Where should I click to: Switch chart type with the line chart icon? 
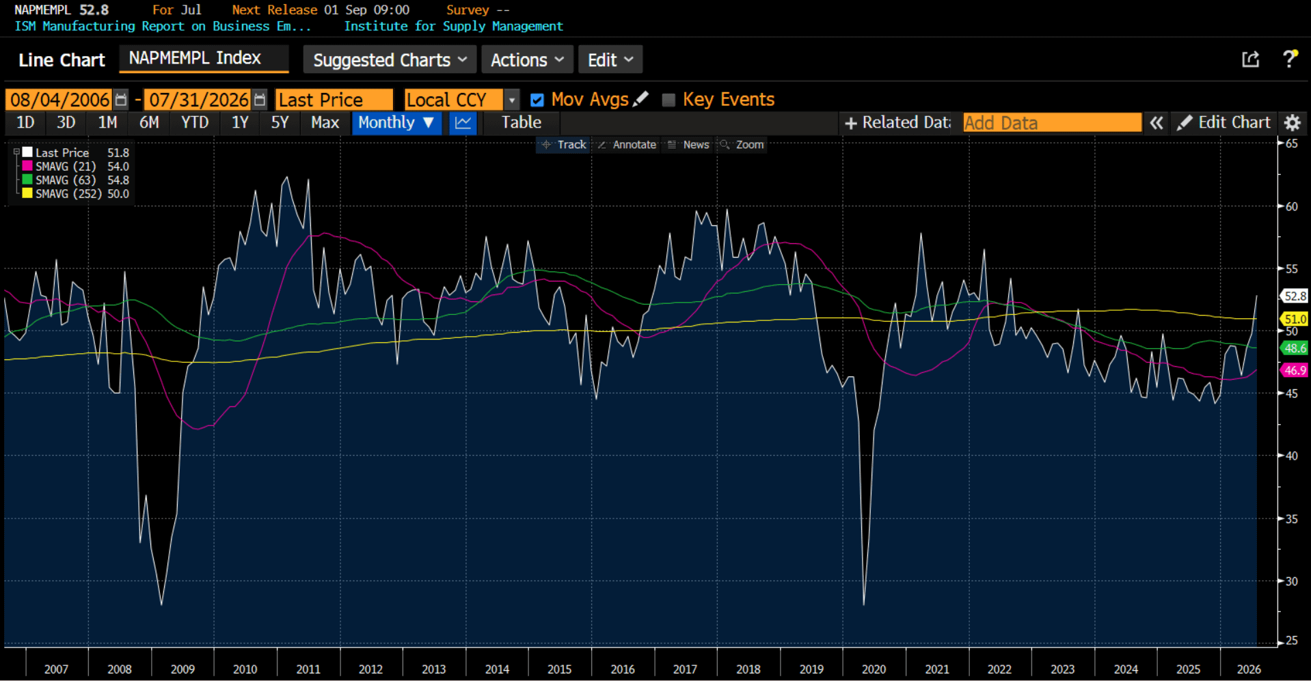click(463, 123)
